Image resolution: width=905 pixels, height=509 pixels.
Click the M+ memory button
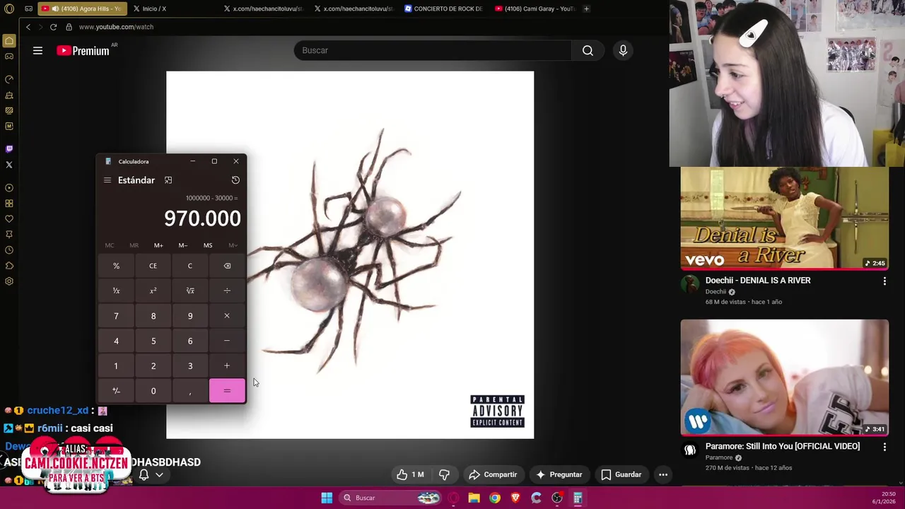[158, 245]
